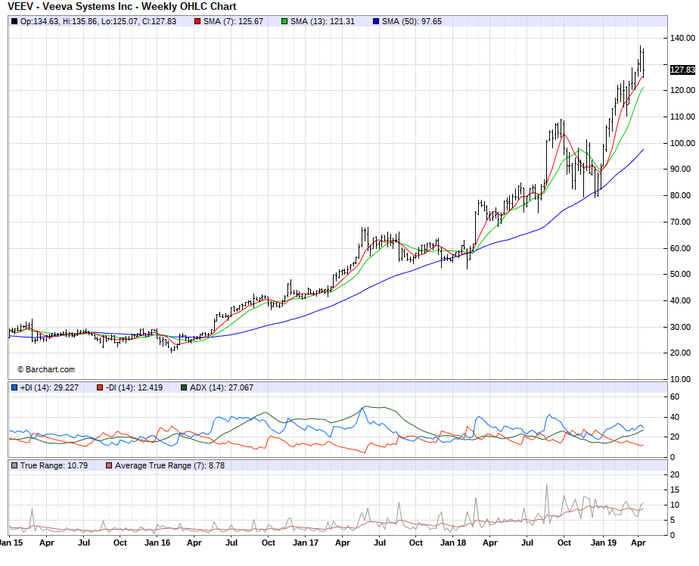Click the 110.00 price axis label
699x566 pixels.
[x=682, y=117]
